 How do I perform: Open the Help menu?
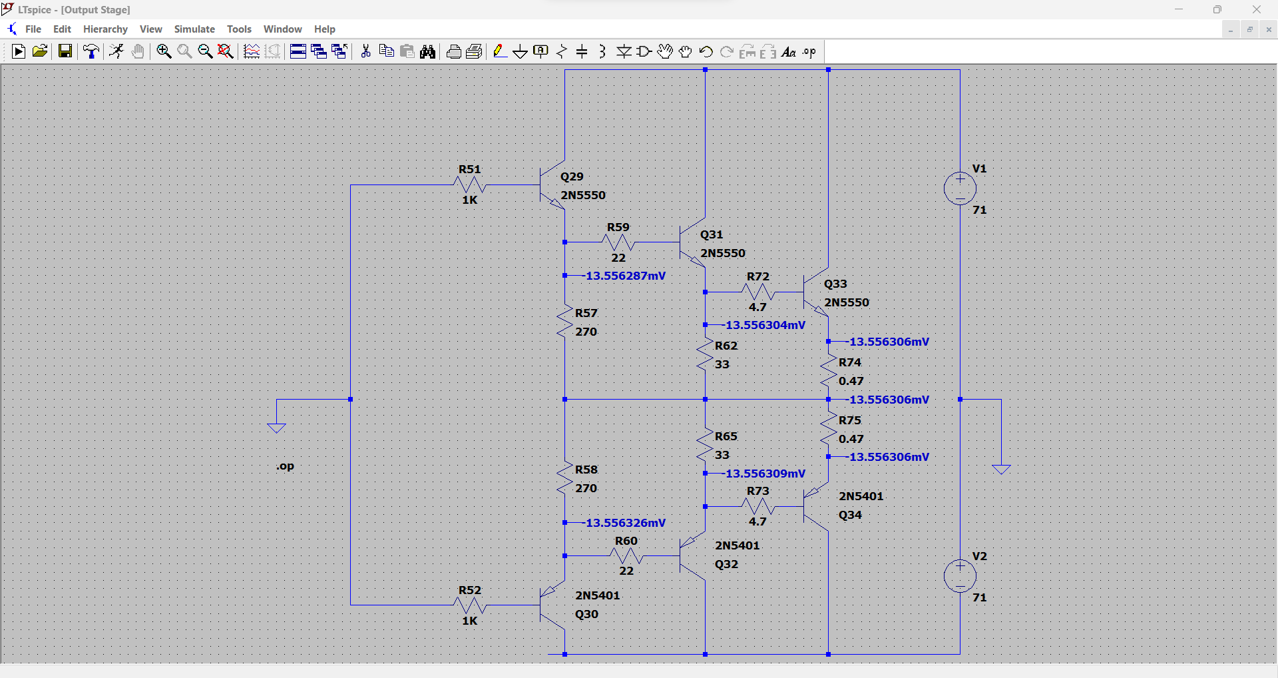click(x=325, y=29)
